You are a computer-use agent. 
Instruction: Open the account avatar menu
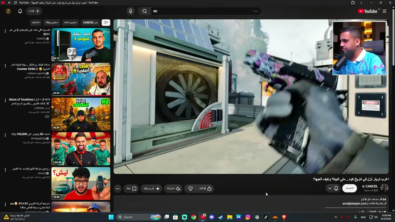8,11
